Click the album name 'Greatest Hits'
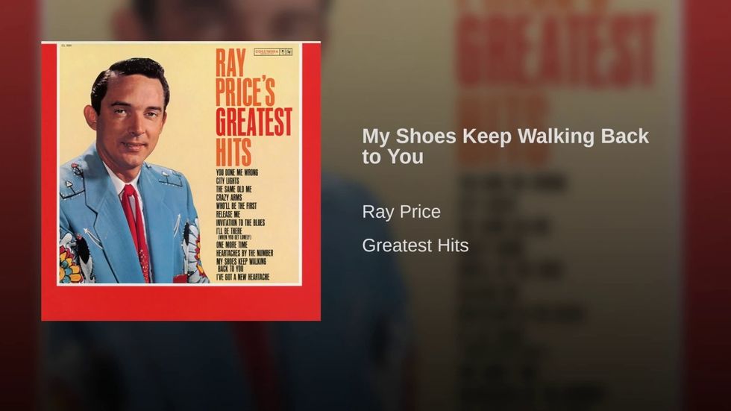Image resolution: width=731 pixels, height=411 pixels. point(415,245)
